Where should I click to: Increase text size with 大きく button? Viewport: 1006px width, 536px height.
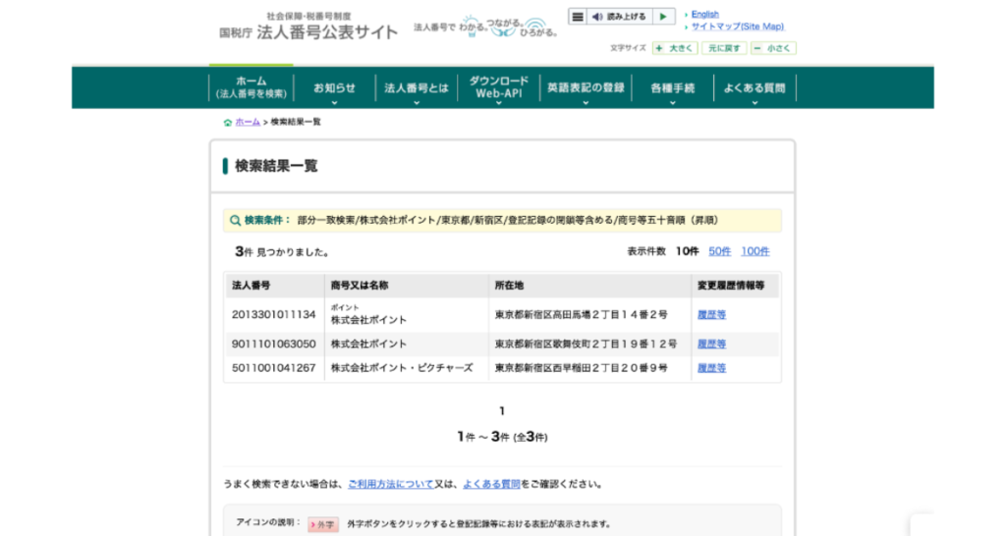click(675, 48)
